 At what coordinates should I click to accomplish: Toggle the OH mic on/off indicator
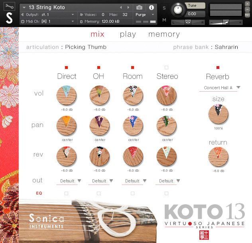[x=98, y=67]
